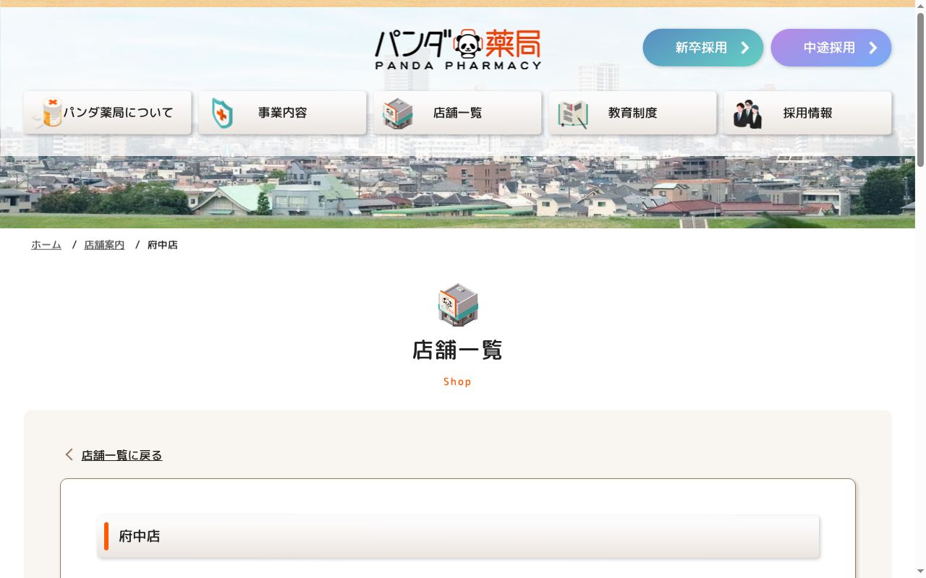
Task: Click the 店舗一覧 page title
Action: point(457,350)
